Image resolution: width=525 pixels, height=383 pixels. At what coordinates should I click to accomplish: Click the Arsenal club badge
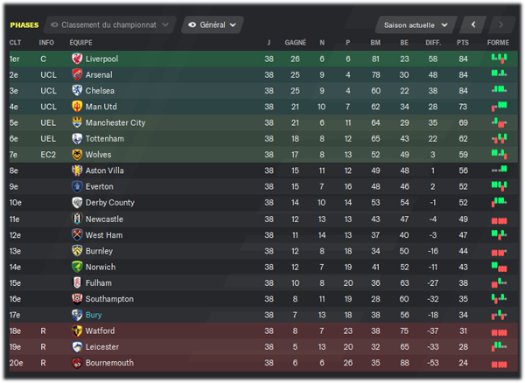tap(77, 74)
